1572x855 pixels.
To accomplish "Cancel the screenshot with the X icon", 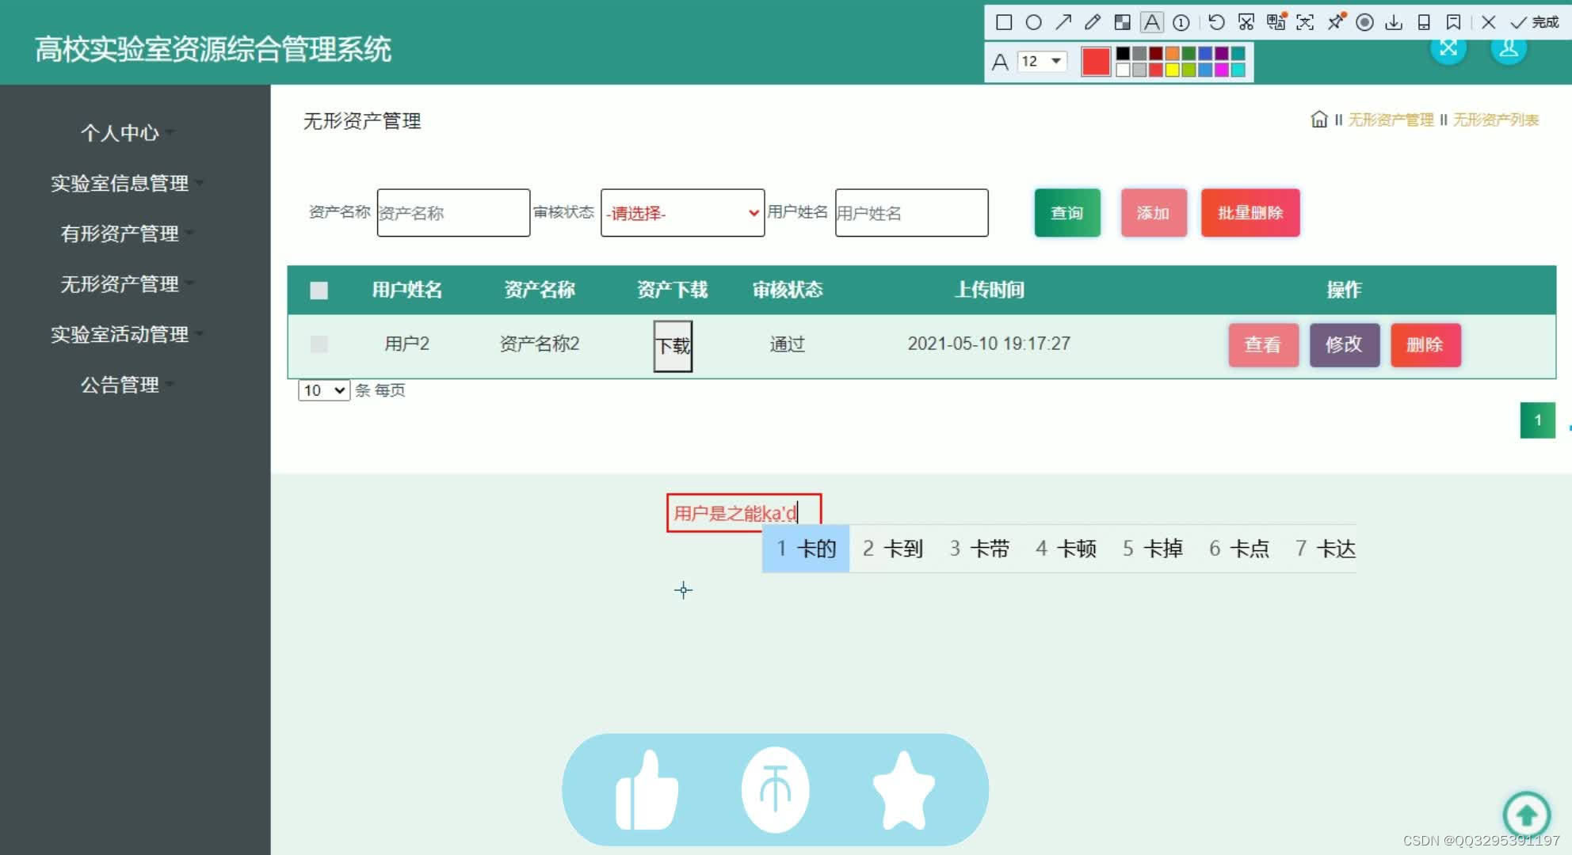I will pos(1488,22).
